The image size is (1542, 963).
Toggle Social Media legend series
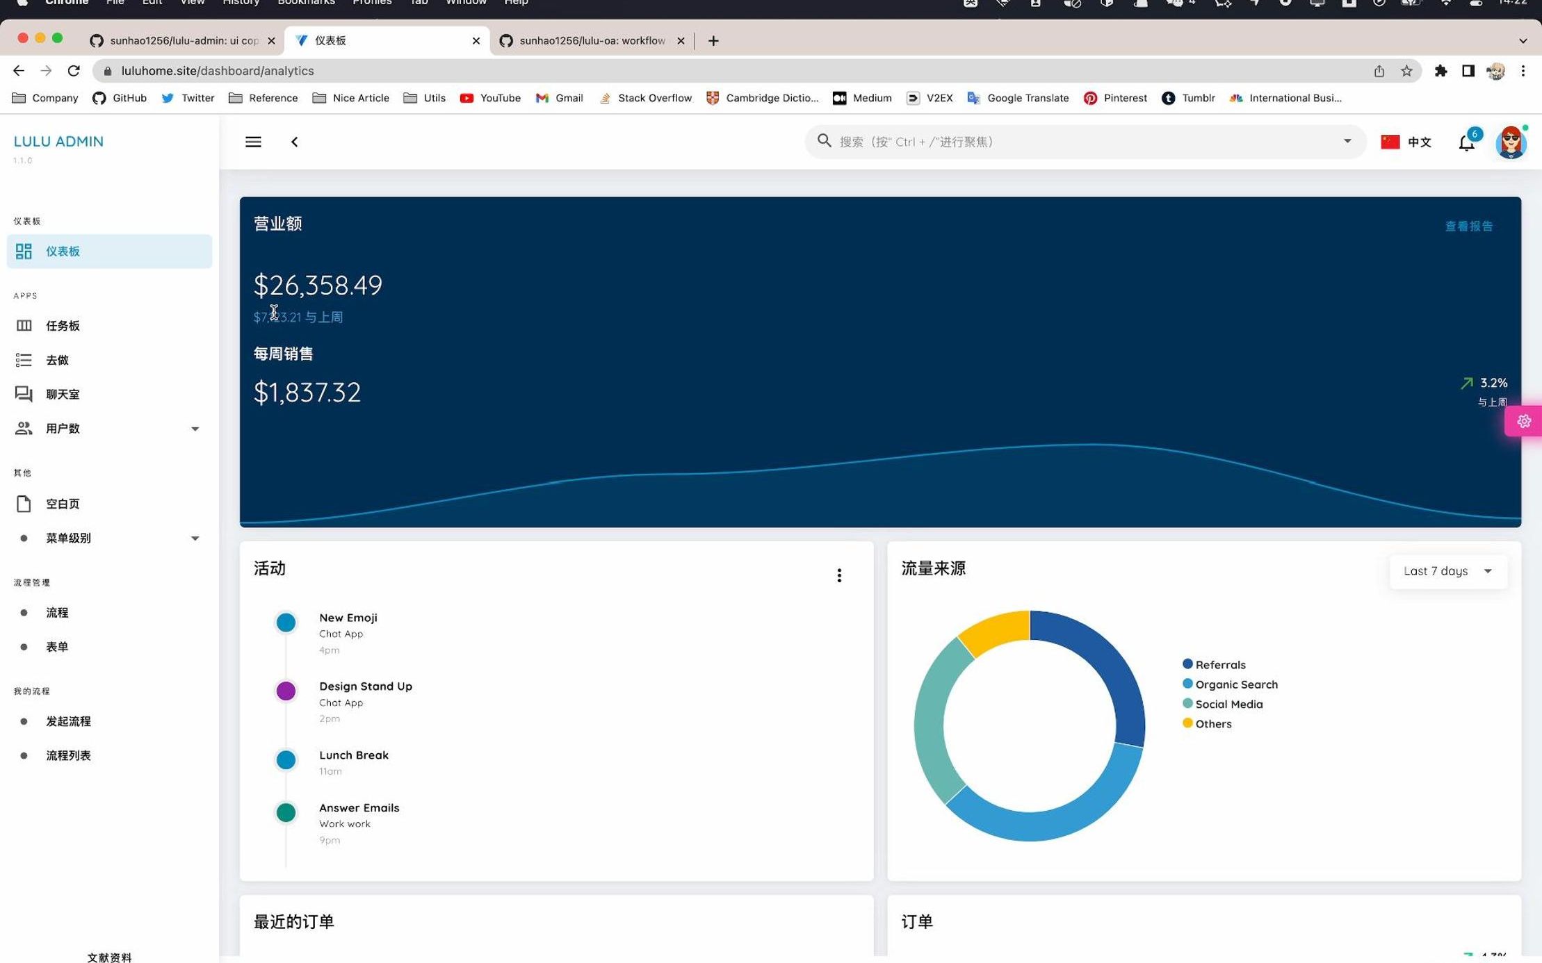pos(1228,704)
